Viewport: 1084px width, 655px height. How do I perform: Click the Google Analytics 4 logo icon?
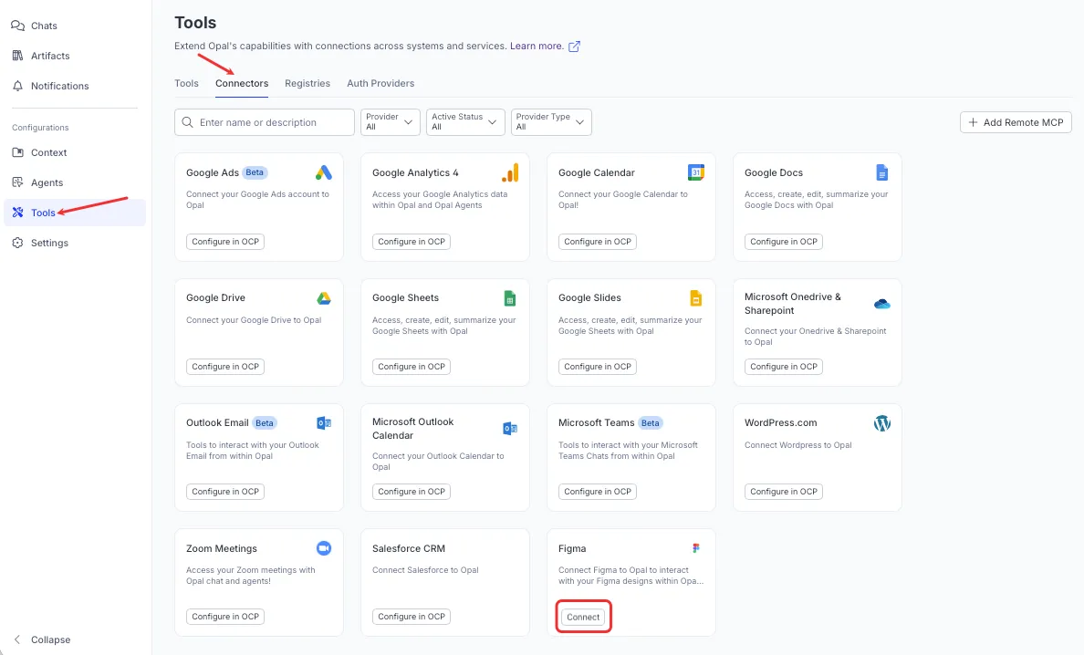(x=510, y=172)
